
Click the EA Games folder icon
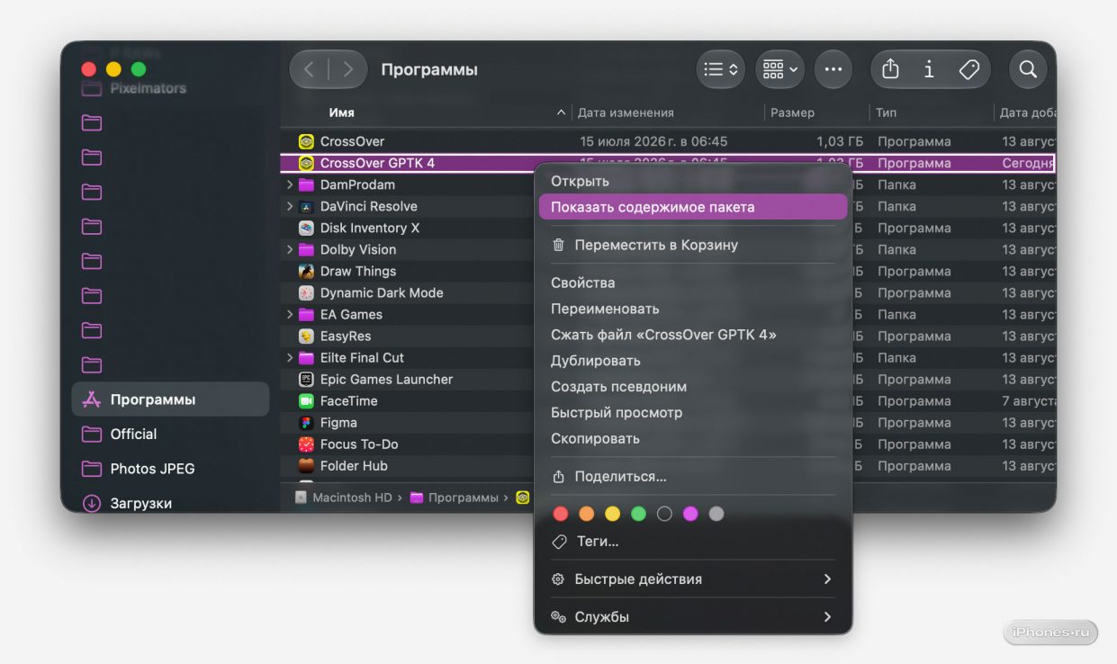[x=306, y=314]
